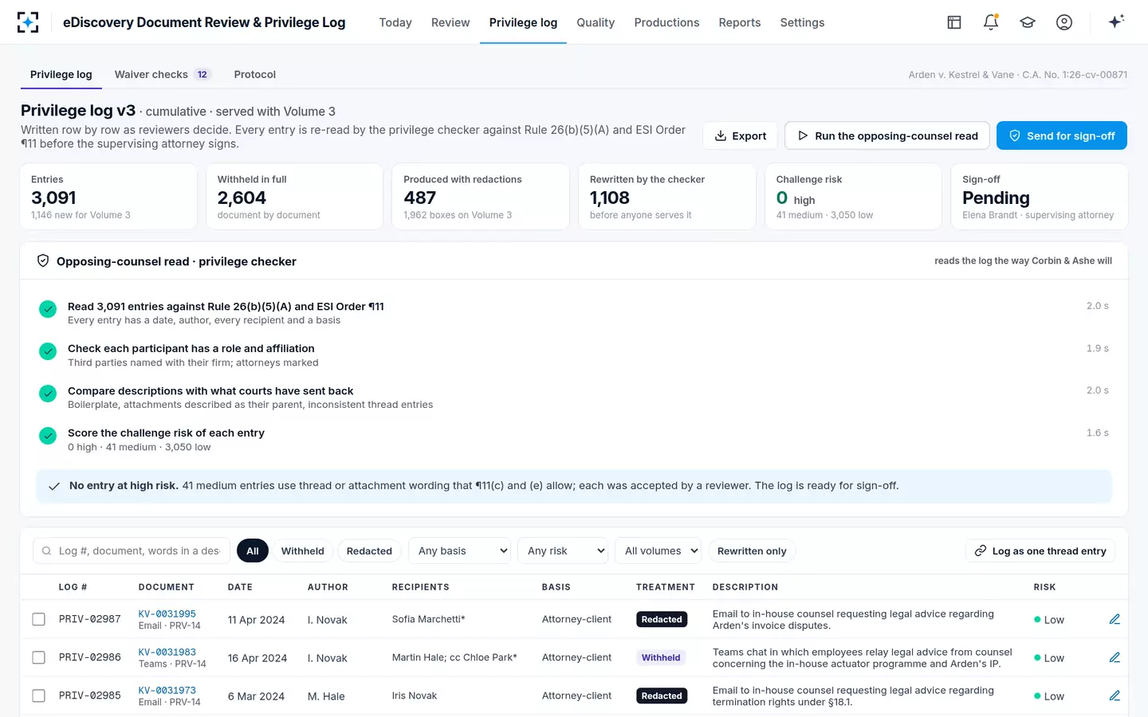
Task: Go to the Review nav tab
Action: pyautogui.click(x=450, y=22)
